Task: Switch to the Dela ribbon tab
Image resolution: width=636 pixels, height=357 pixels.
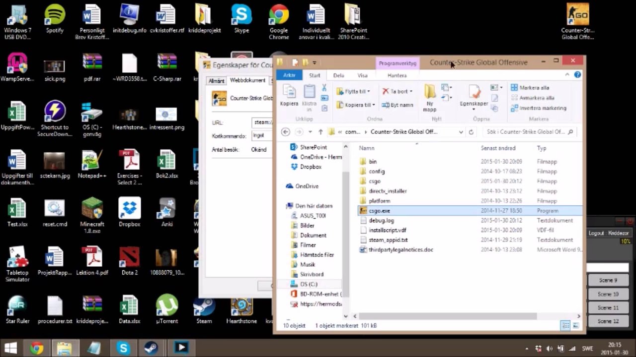Action: click(x=338, y=75)
